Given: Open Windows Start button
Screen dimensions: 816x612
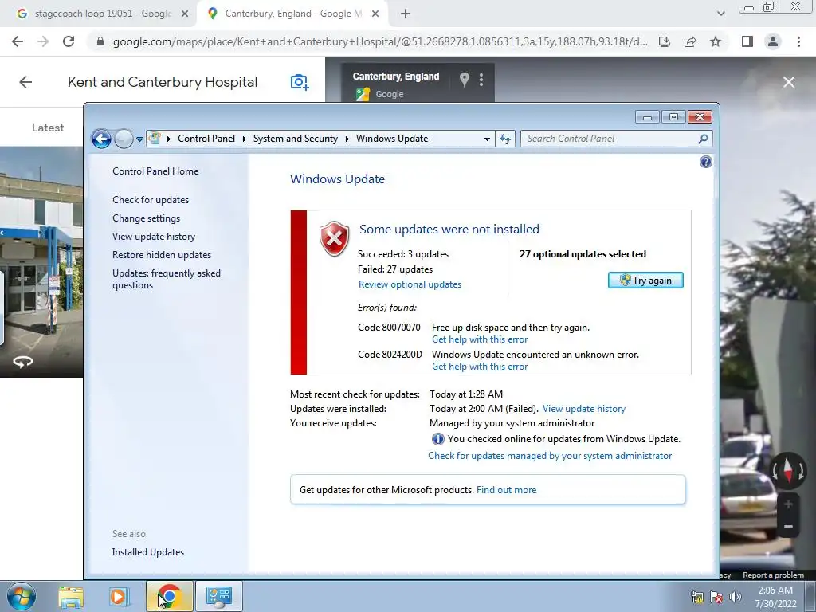Looking at the screenshot, I should tap(22, 596).
